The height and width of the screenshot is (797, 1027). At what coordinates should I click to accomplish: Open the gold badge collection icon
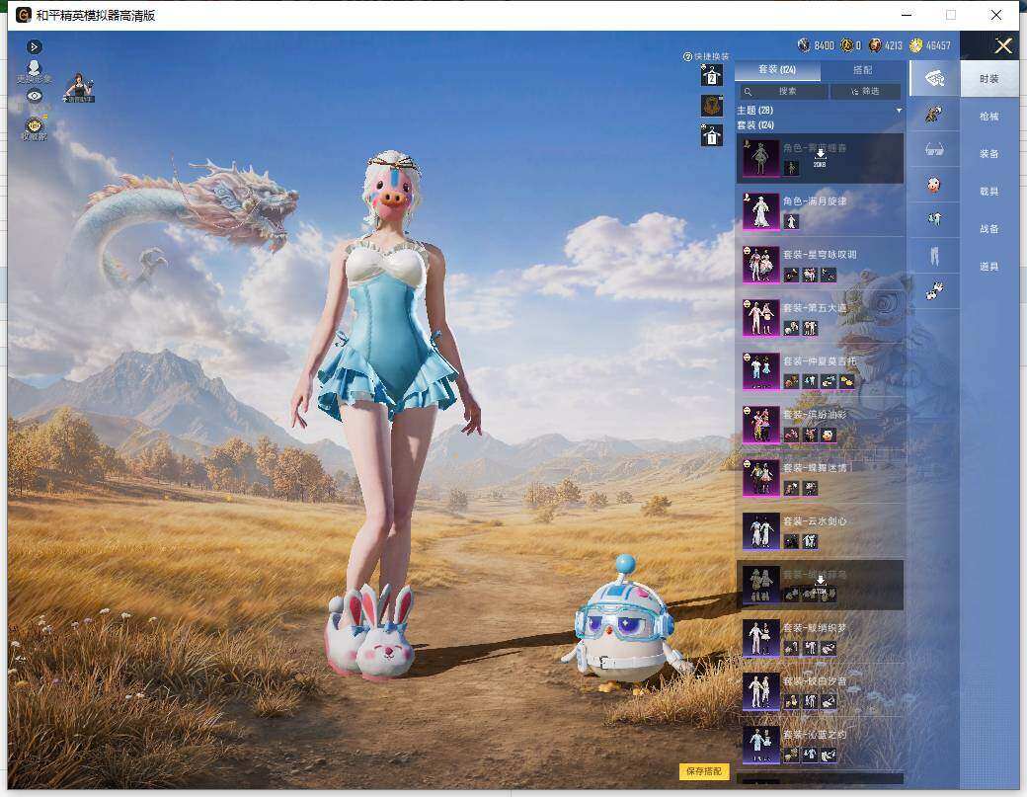pyautogui.click(x=34, y=127)
